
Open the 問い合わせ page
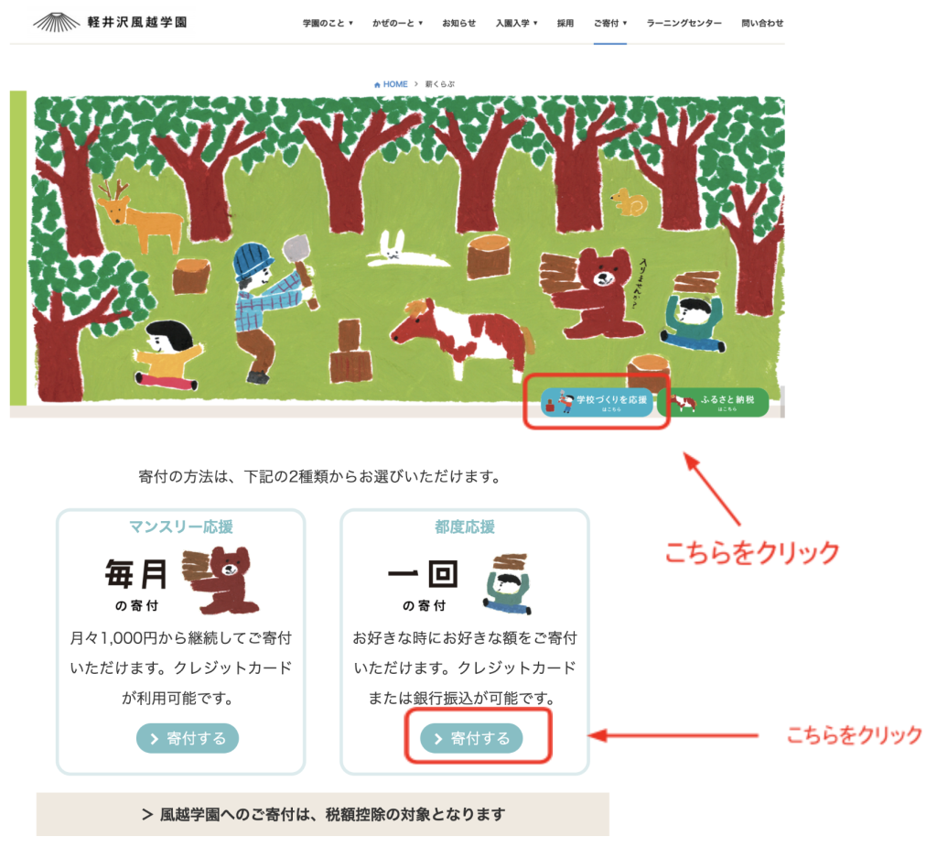(762, 23)
